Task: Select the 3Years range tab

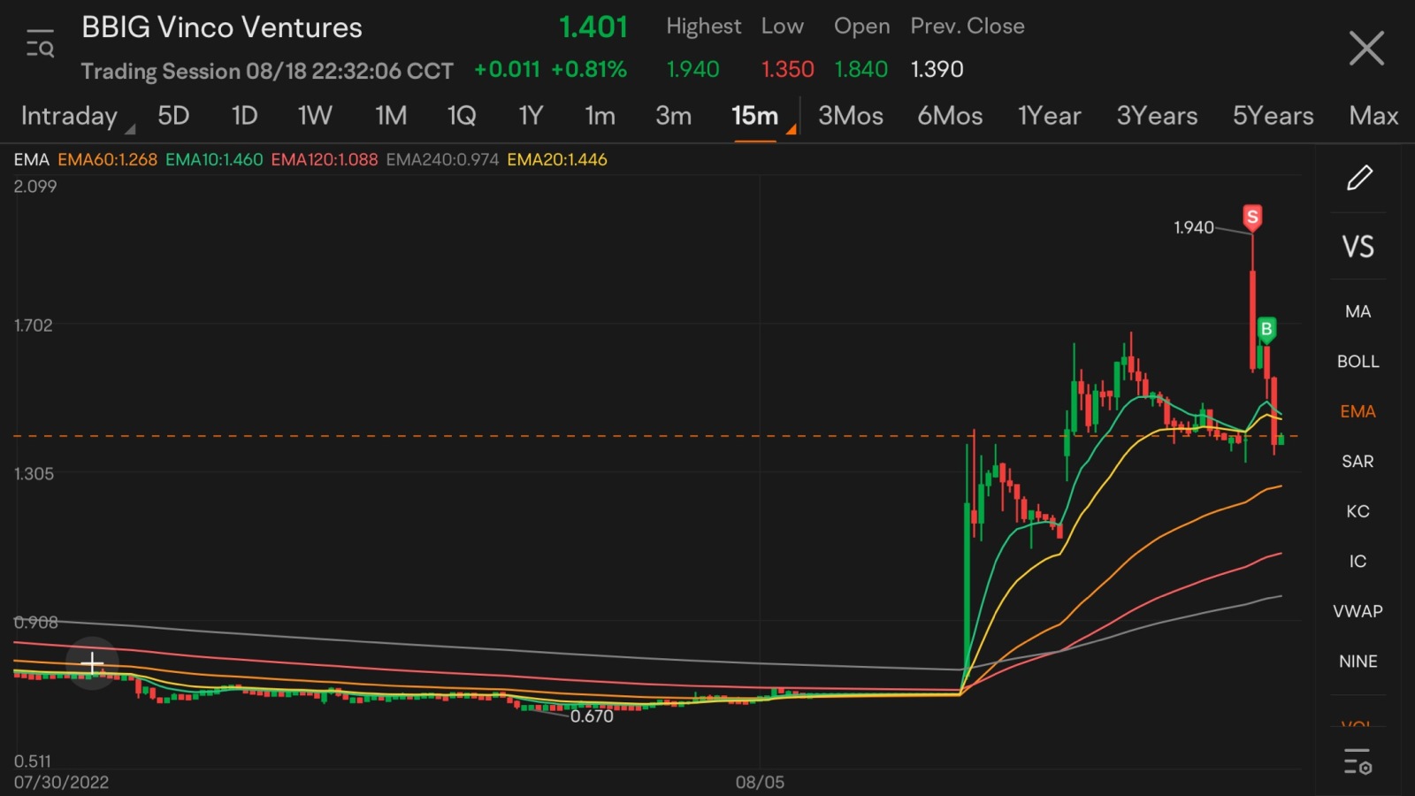Action: pos(1157,116)
